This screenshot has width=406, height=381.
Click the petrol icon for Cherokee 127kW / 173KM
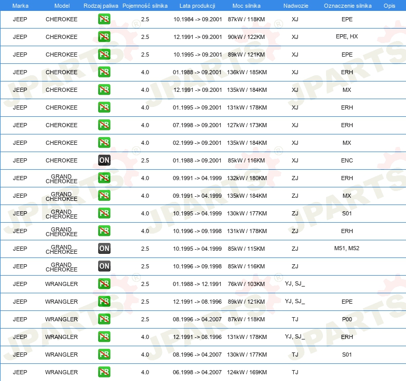(x=104, y=125)
